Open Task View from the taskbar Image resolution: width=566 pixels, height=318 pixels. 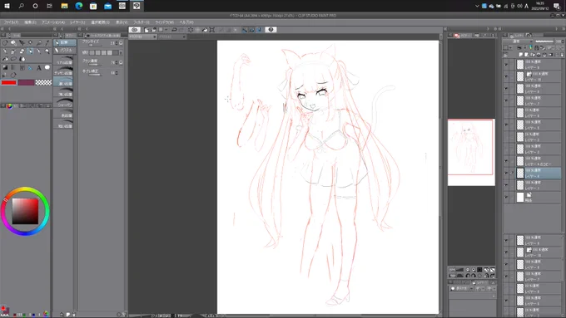(49, 6)
